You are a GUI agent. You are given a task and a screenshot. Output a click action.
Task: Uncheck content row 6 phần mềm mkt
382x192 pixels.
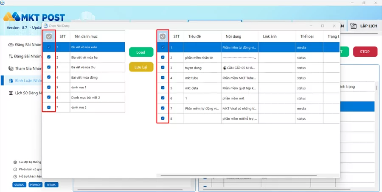163,98
